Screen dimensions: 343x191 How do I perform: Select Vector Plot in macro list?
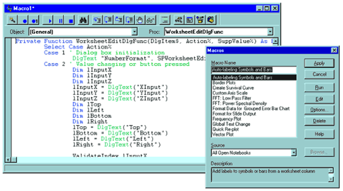223,135
